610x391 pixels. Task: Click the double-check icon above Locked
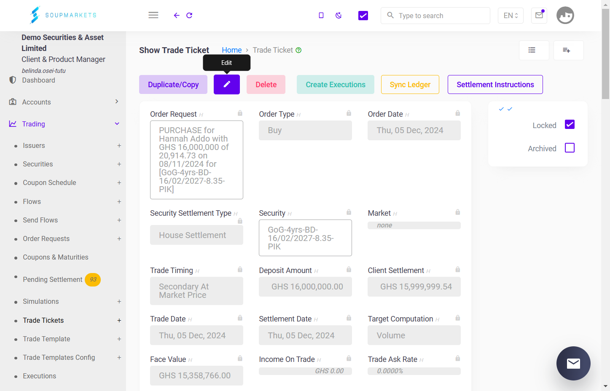505,109
